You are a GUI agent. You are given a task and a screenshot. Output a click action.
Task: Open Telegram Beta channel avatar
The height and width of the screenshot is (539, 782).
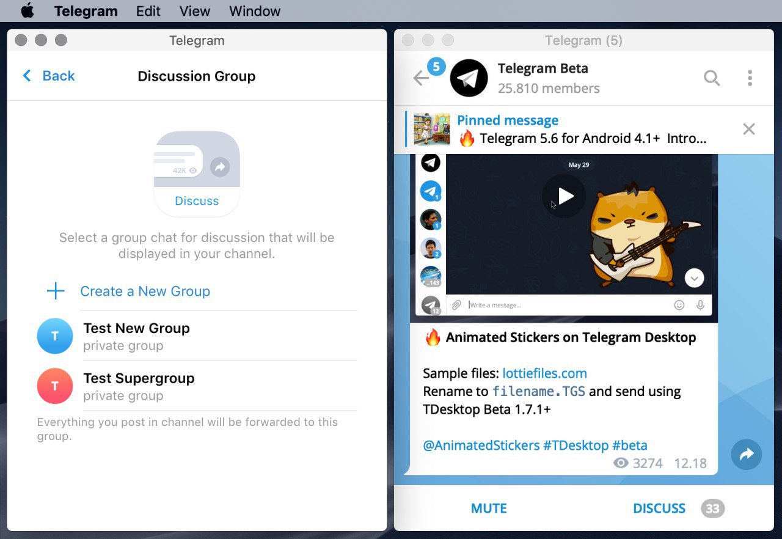coord(469,78)
